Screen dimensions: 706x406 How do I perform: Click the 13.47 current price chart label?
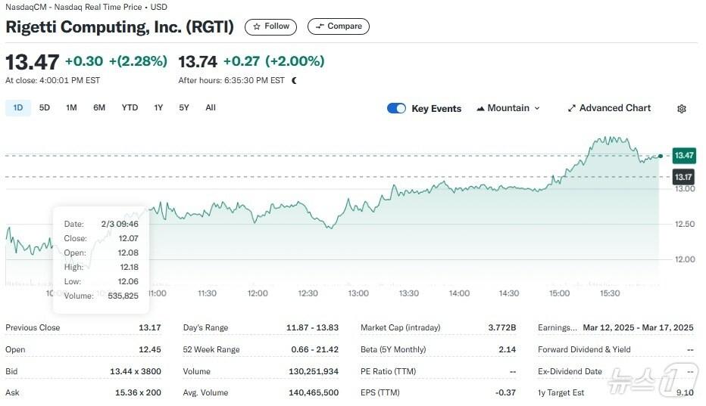coord(684,155)
